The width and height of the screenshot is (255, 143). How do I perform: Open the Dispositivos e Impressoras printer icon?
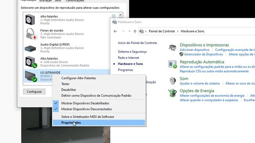(x=173, y=48)
